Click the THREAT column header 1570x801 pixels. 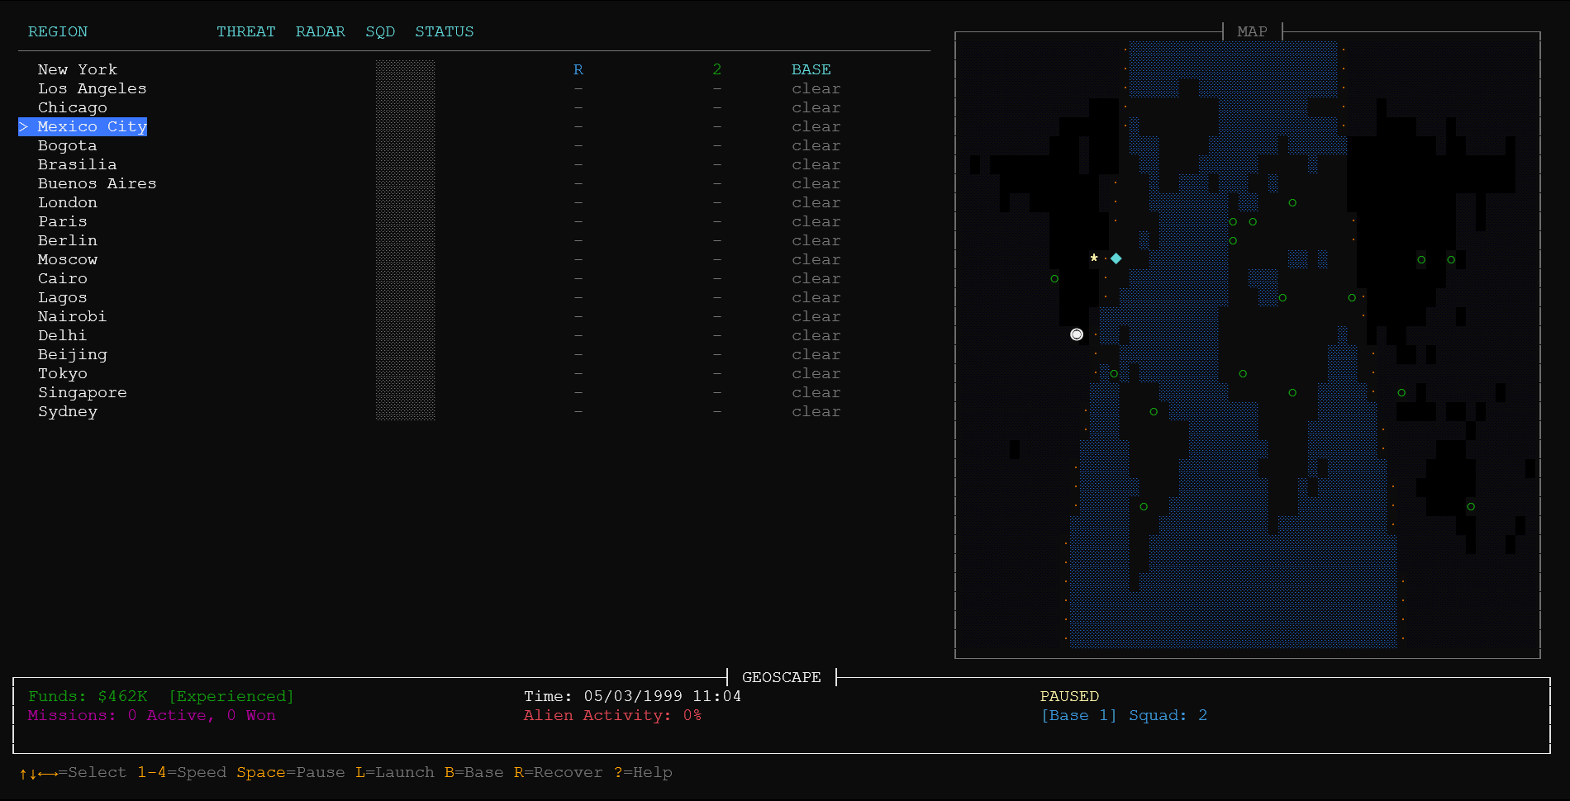pos(245,31)
